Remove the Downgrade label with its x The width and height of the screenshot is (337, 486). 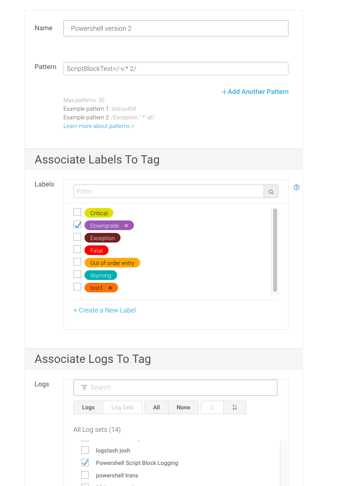coord(126,225)
